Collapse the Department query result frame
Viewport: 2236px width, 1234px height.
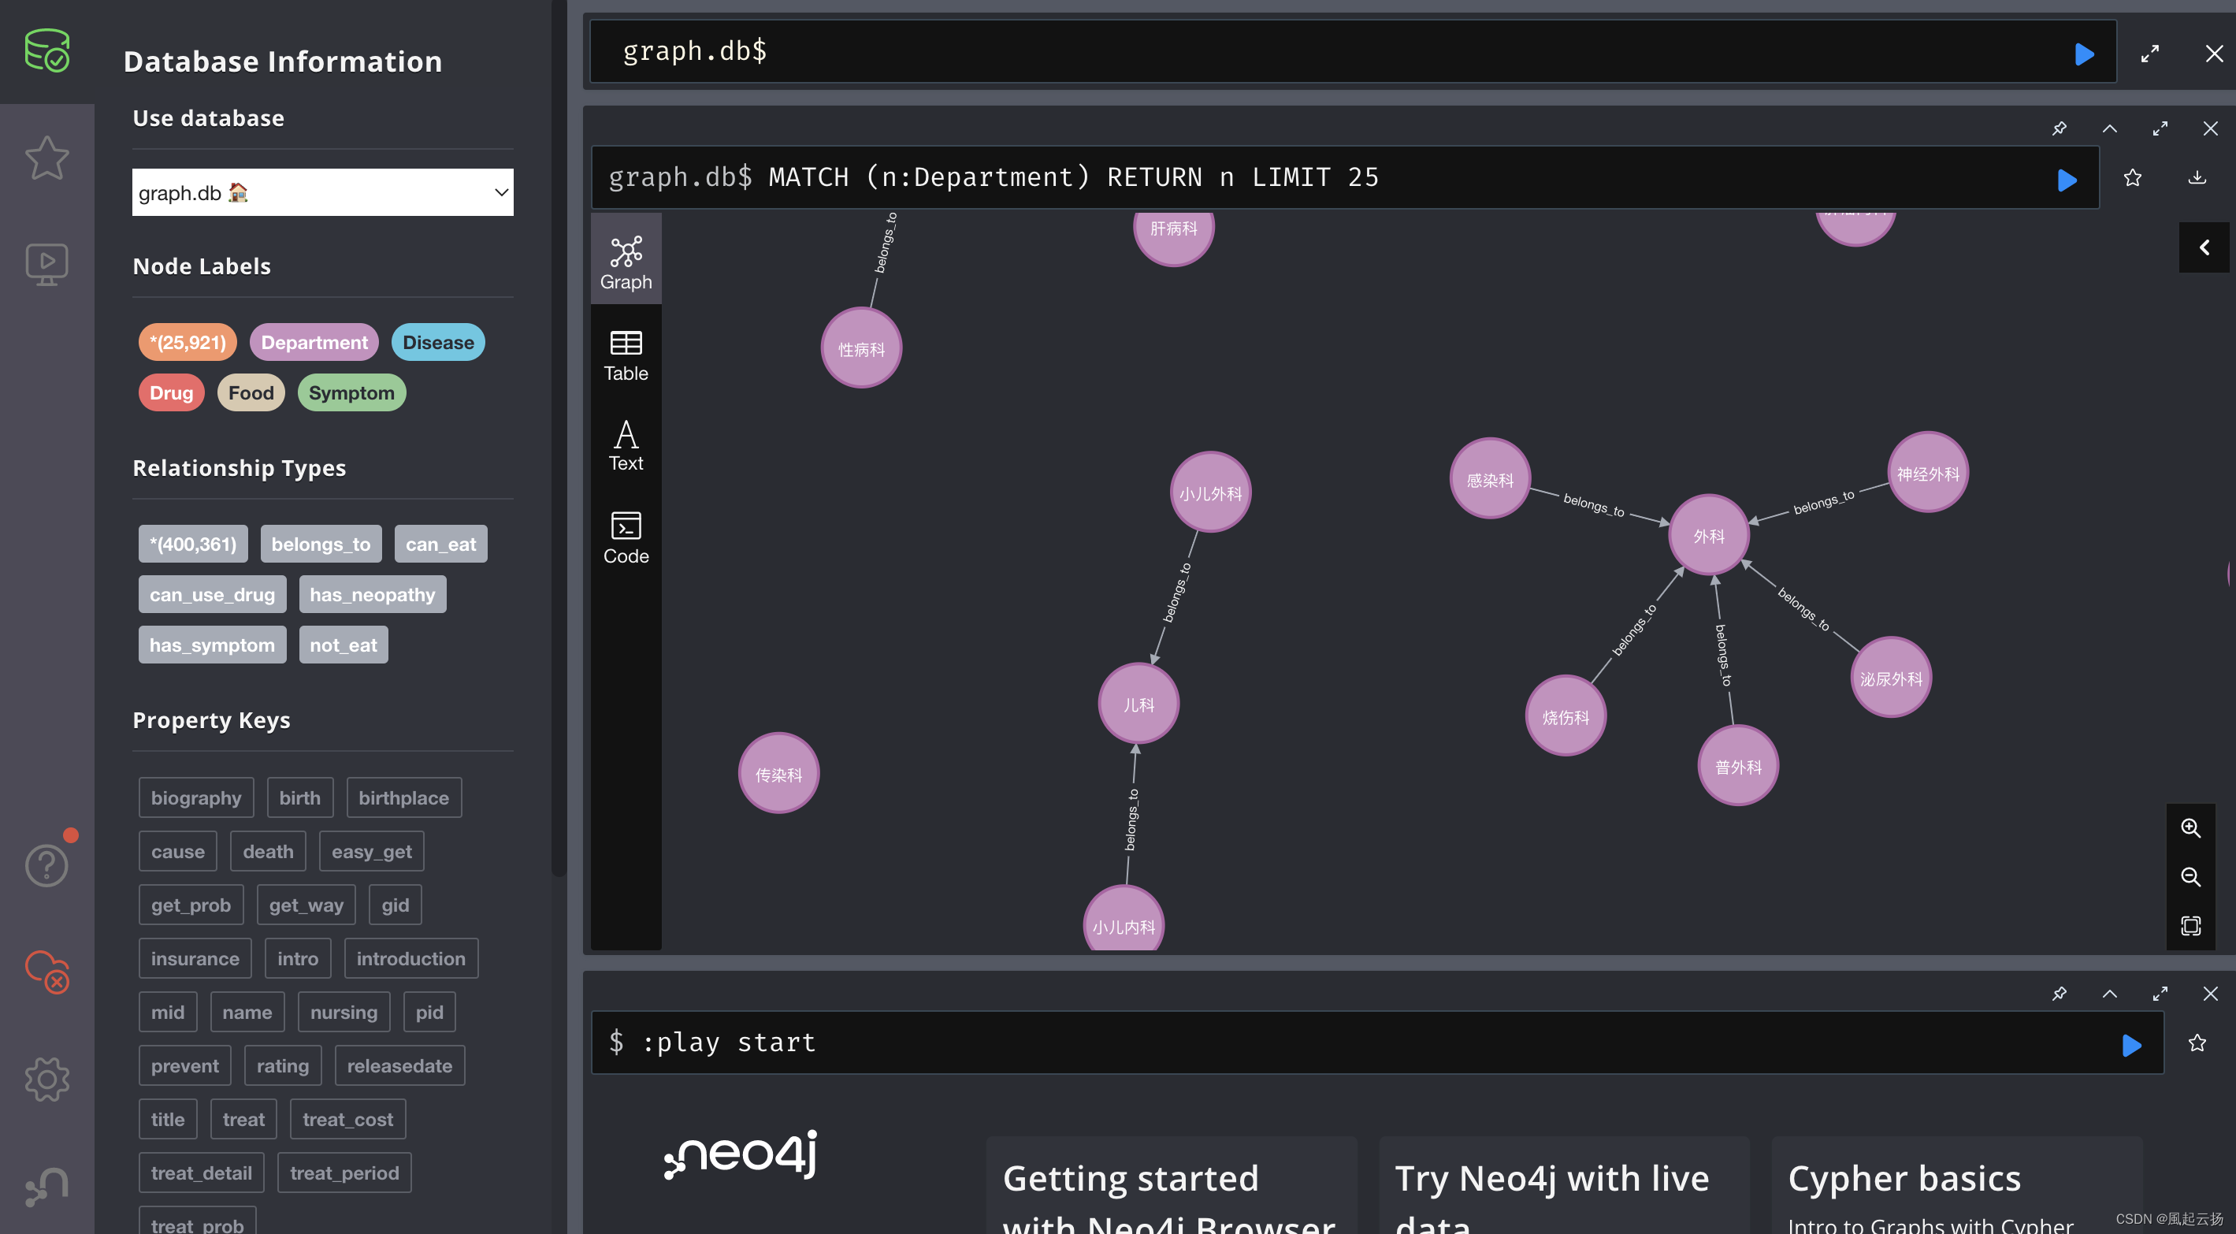point(2109,128)
